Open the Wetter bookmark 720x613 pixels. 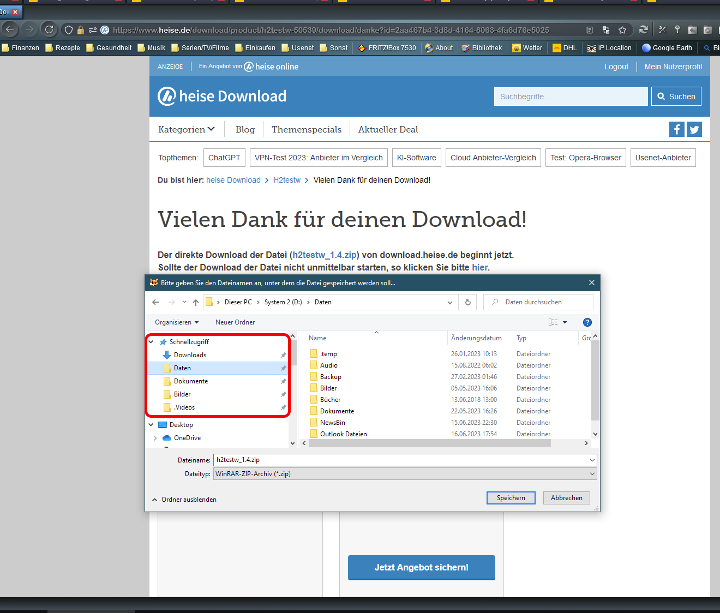(x=527, y=48)
